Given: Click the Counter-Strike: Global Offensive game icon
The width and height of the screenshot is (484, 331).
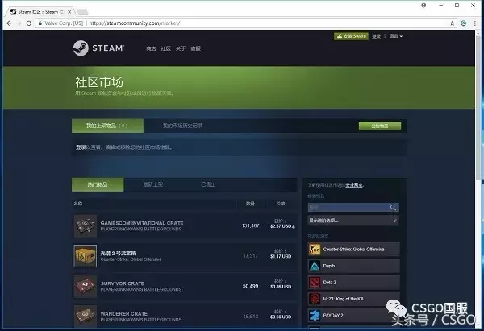Looking at the screenshot, I should point(315,250).
